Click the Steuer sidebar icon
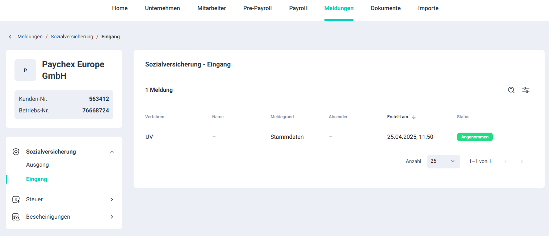This screenshot has width=549, height=236. pos(16,199)
